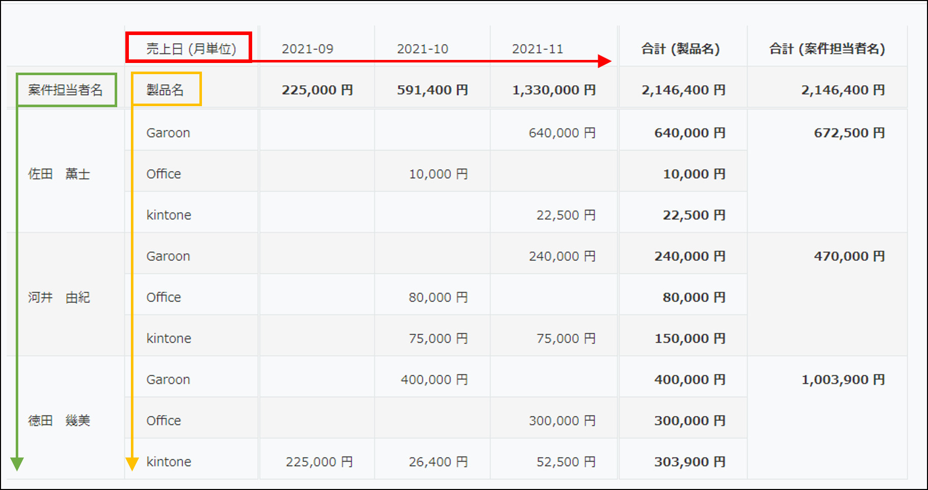Select the 案件担当者名 header label
The image size is (928, 490).
(65, 90)
